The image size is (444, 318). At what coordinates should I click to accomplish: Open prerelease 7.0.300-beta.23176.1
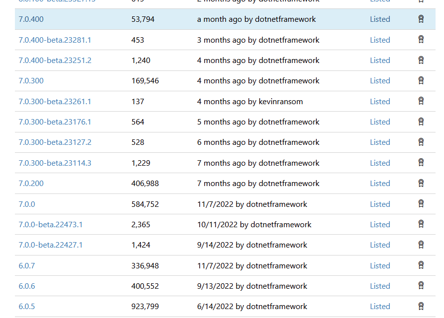pyautogui.click(x=55, y=122)
